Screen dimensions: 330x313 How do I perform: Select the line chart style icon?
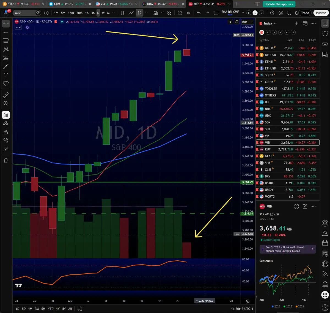pyautogui.click(x=131, y=13)
